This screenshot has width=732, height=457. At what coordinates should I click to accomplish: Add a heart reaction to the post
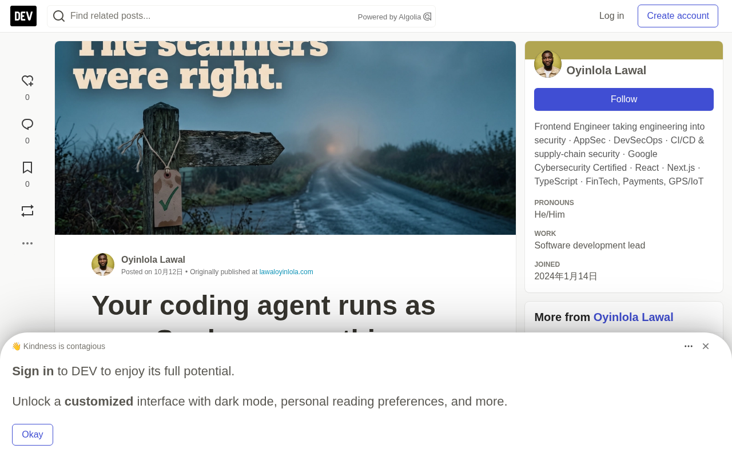27,81
